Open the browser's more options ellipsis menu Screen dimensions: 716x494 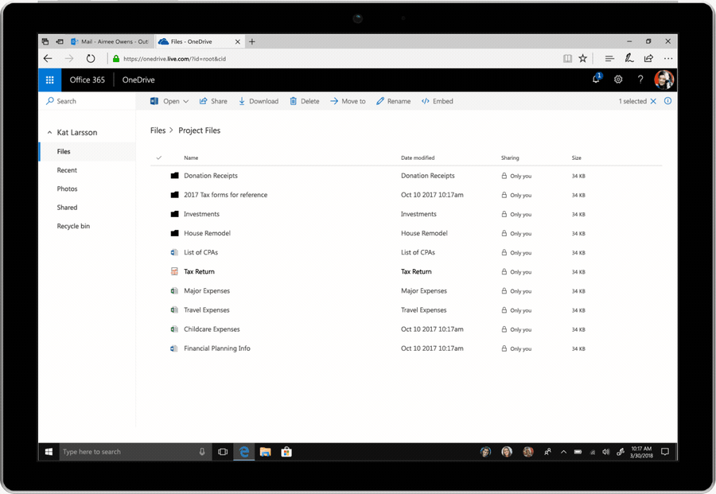coord(668,58)
